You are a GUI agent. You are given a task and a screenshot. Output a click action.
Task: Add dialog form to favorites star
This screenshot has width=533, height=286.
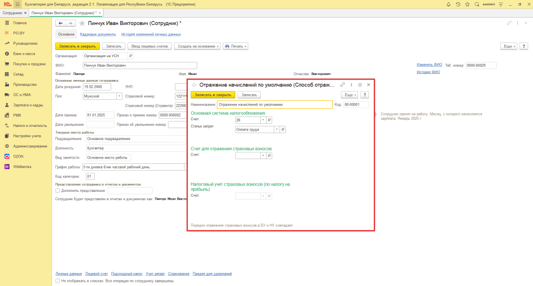[x=194, y=85]
